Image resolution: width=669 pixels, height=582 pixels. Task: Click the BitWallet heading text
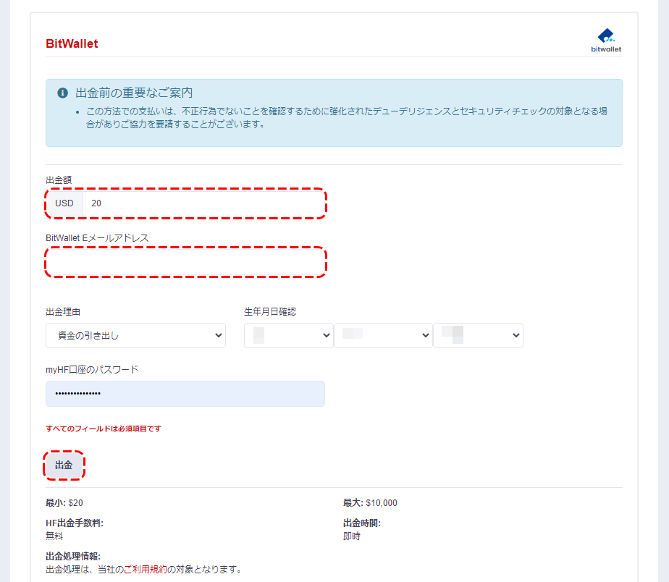point(72,43)
